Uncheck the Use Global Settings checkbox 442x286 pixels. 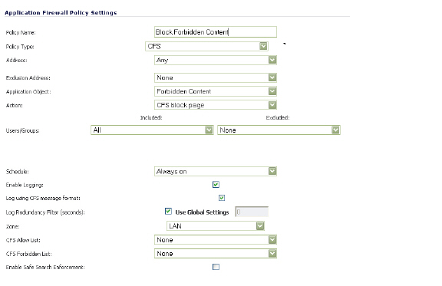click(168, 212)
